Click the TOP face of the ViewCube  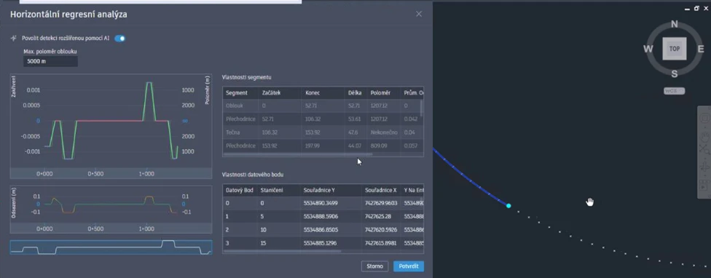click(675, 49)
